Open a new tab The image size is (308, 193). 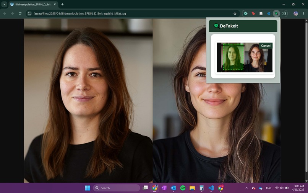click(62, 4)
